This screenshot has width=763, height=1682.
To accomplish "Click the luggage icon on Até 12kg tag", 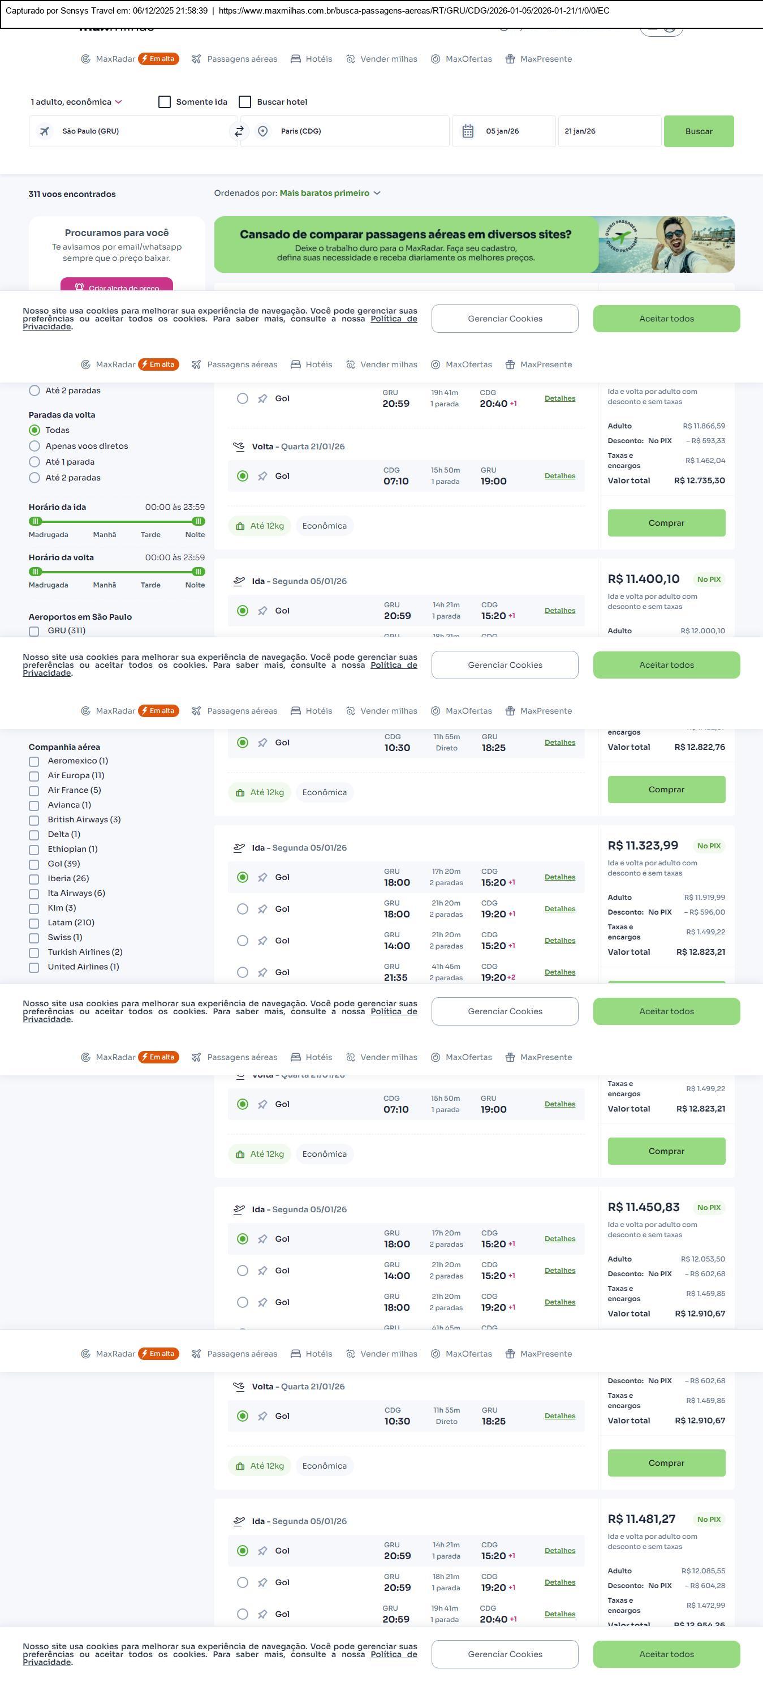I will click(240, 526).
